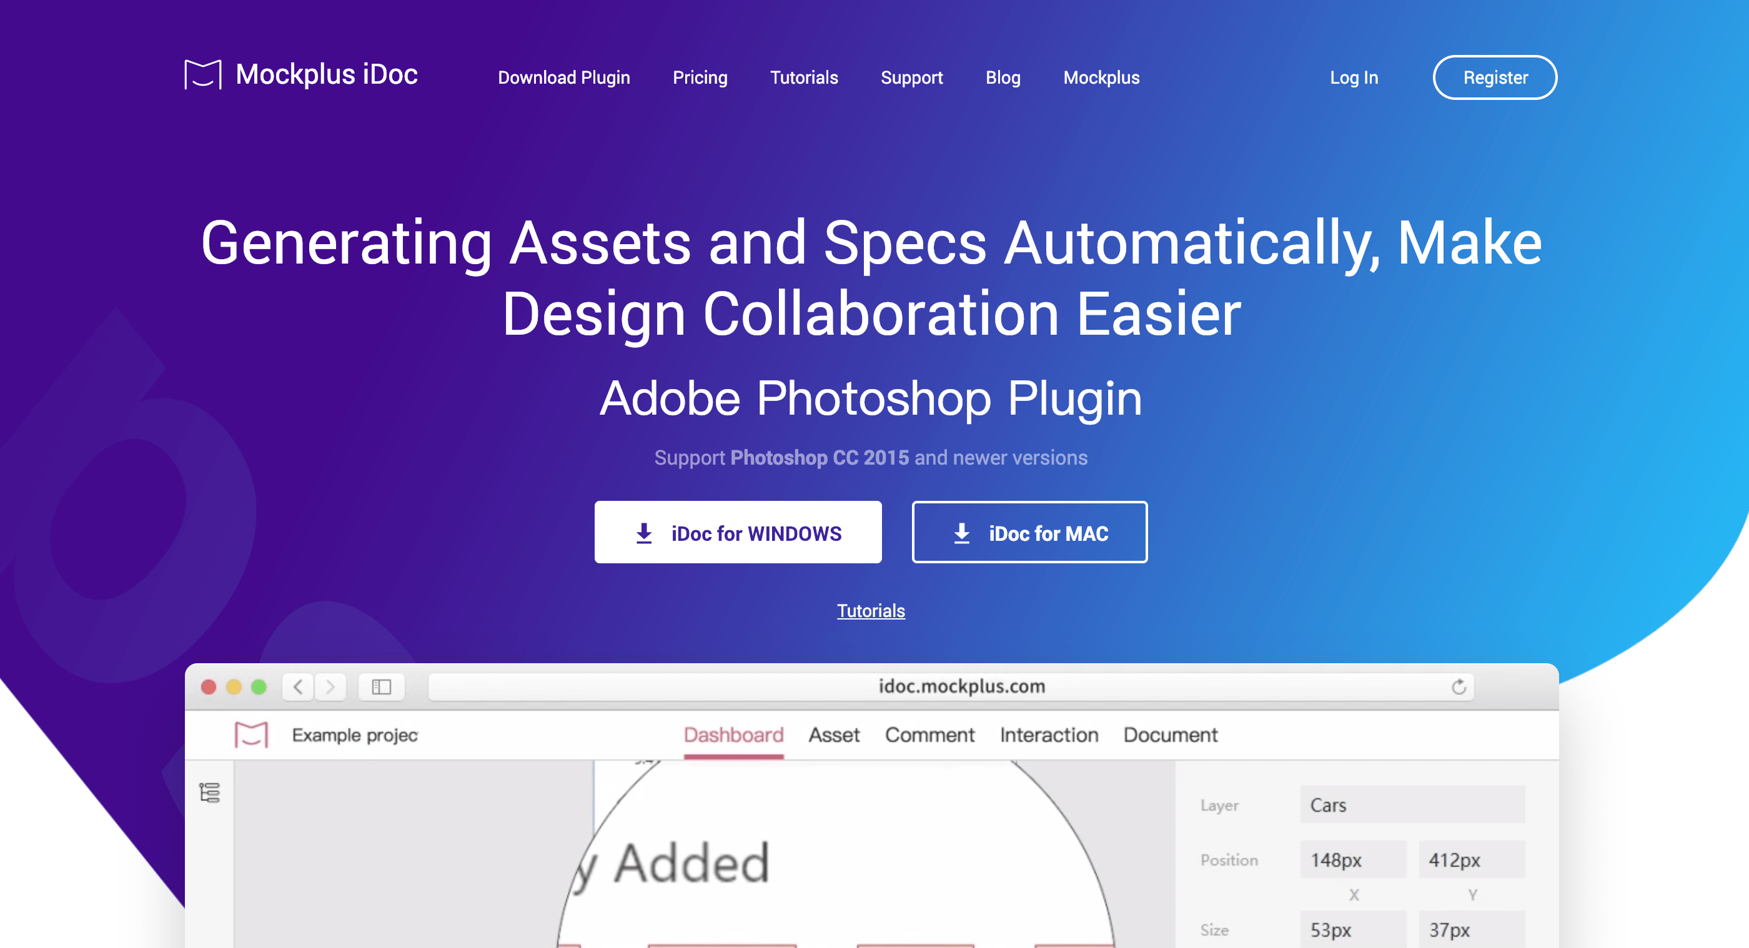This screenshot has width=1749, height=948.
Task: Click the Document tab in project view
Action: 1171,734
